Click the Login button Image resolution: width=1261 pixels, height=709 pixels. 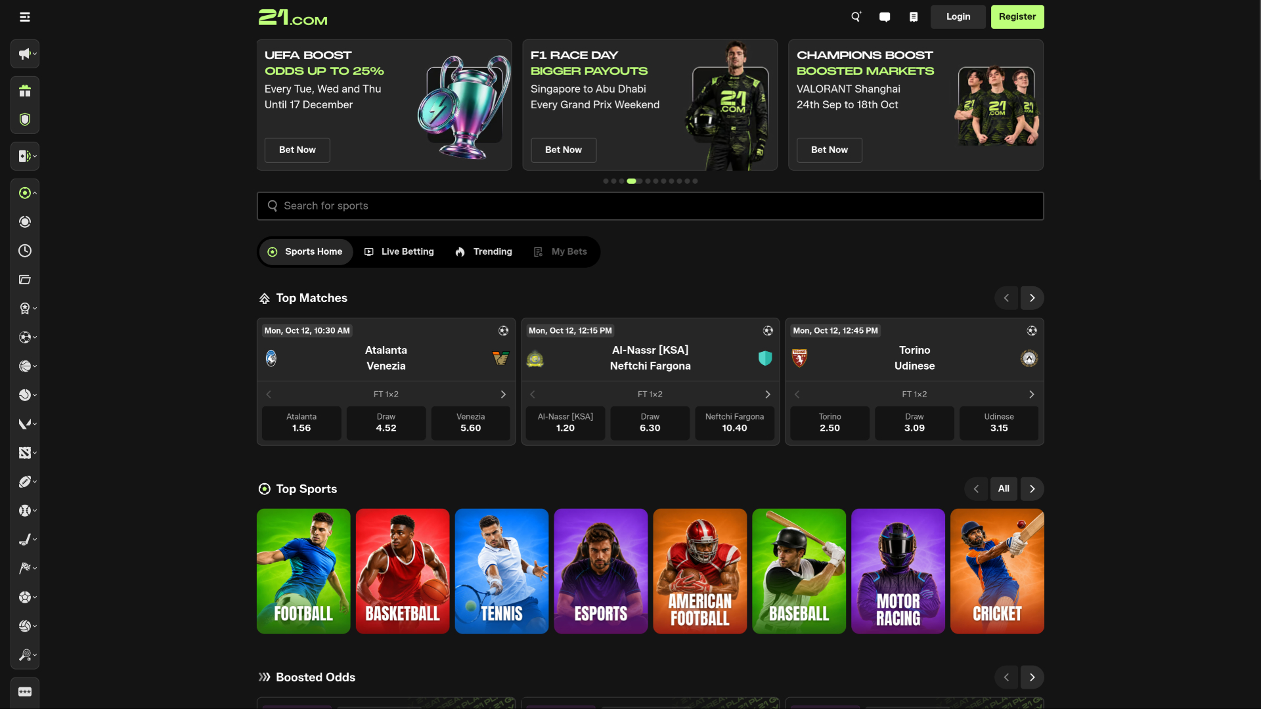958,17
